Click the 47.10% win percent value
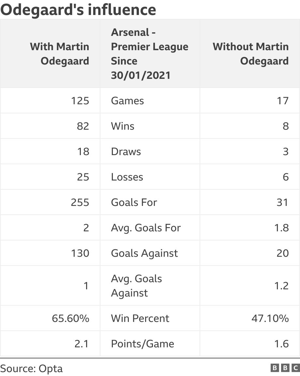 pos(270,318)
